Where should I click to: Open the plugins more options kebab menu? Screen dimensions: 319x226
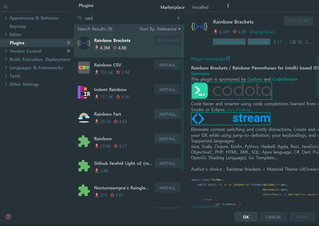[228, 6]
